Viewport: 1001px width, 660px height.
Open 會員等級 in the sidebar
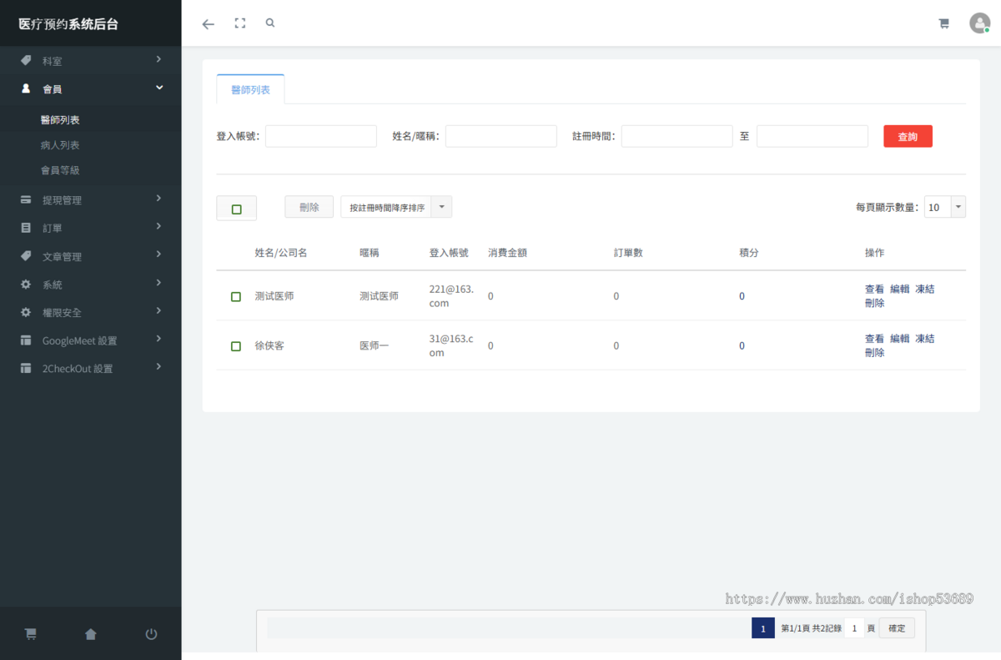(x=60, y=170)
